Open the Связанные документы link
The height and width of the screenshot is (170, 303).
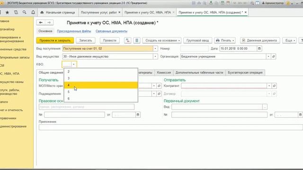(112, 31)
